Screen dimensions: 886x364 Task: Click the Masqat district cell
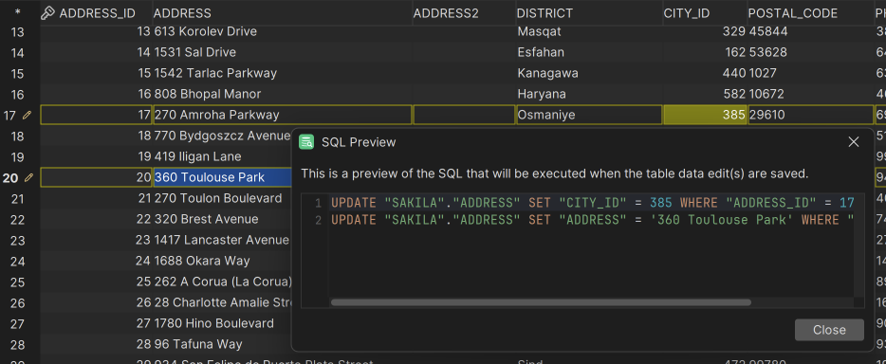point(589,31)
